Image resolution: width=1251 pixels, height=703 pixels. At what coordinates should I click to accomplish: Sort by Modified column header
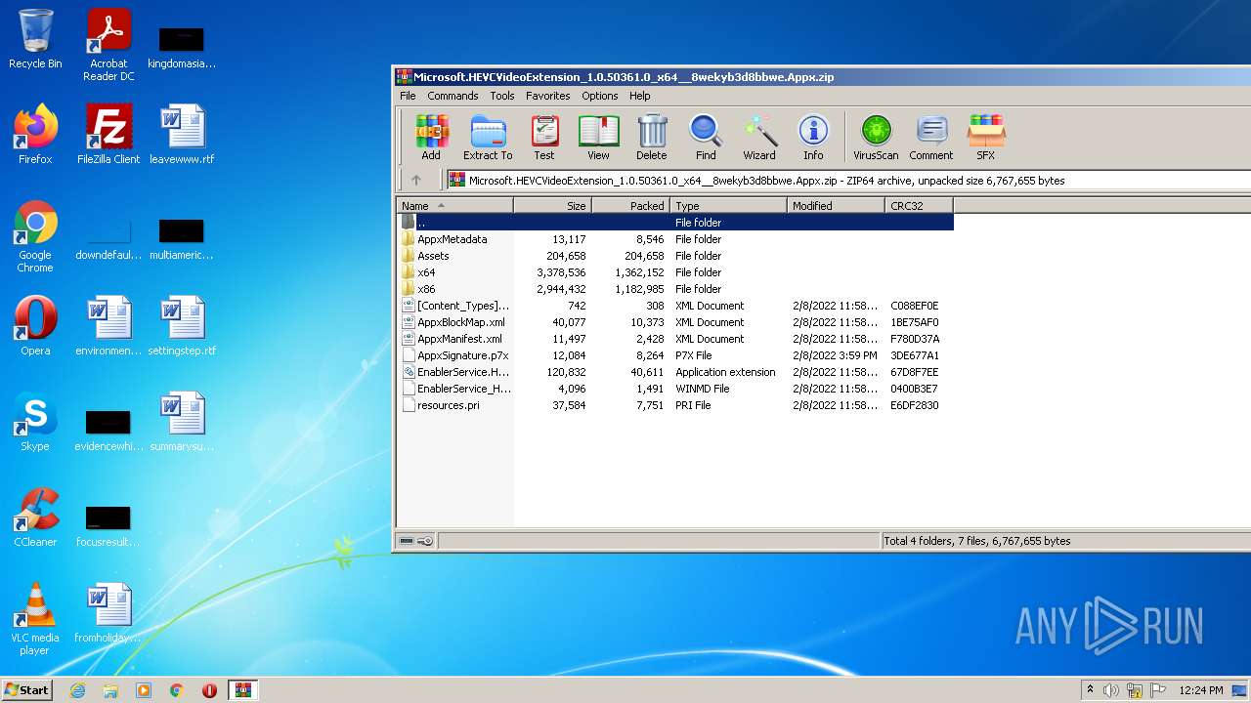tap(836, 205)
